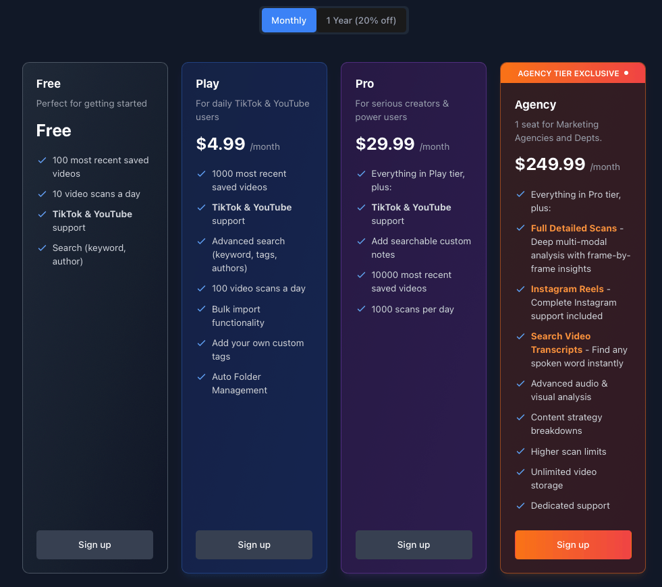Screen dimensions: 662x587
Task: Switch billing to Monthly
Action: 289,20
